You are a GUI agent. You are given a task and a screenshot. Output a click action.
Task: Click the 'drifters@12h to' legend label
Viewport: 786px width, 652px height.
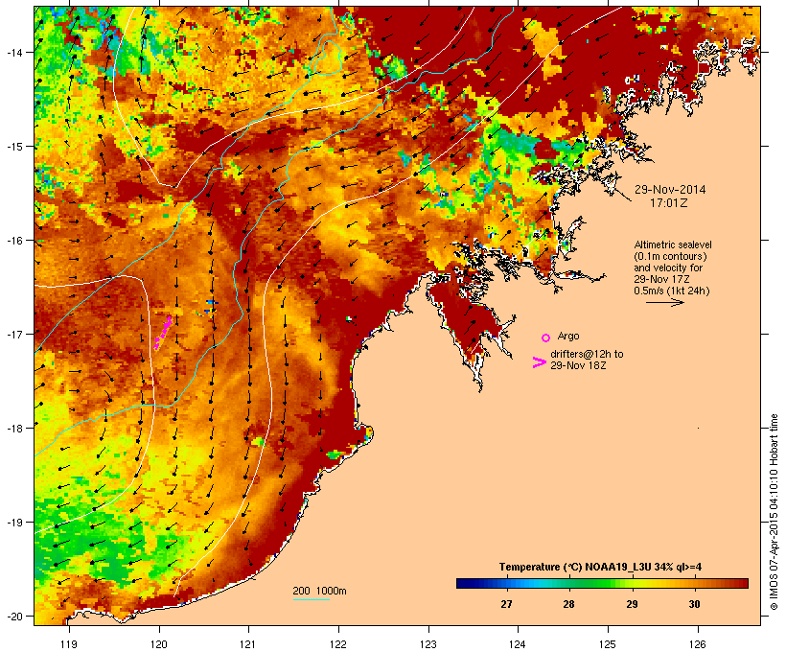587,354
